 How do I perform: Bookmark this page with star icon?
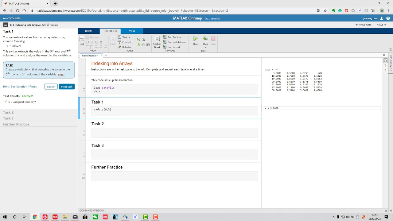point(325,11)
